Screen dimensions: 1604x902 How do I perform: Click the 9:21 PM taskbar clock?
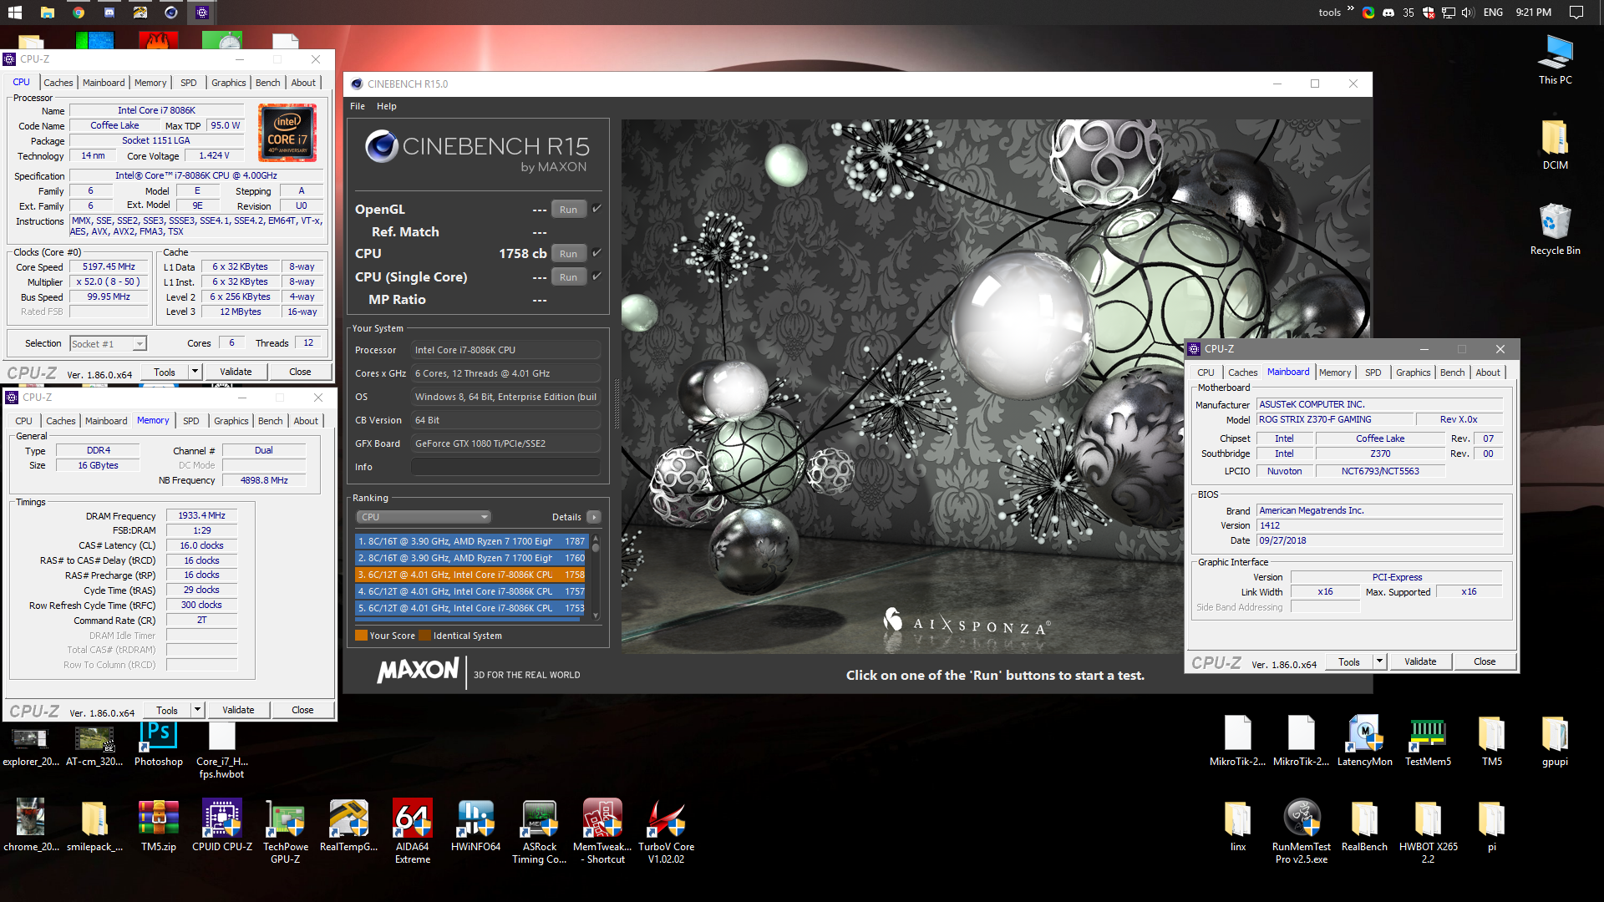pos(1534,13)
